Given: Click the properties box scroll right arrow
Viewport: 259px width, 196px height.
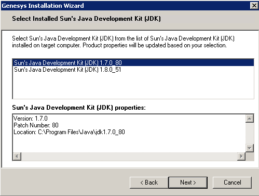Looking at the screenshot, I should pyautogui.click(x=241, y=156).
